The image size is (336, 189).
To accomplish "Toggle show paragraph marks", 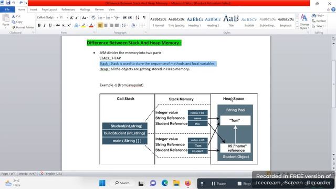I will (144, 17).
